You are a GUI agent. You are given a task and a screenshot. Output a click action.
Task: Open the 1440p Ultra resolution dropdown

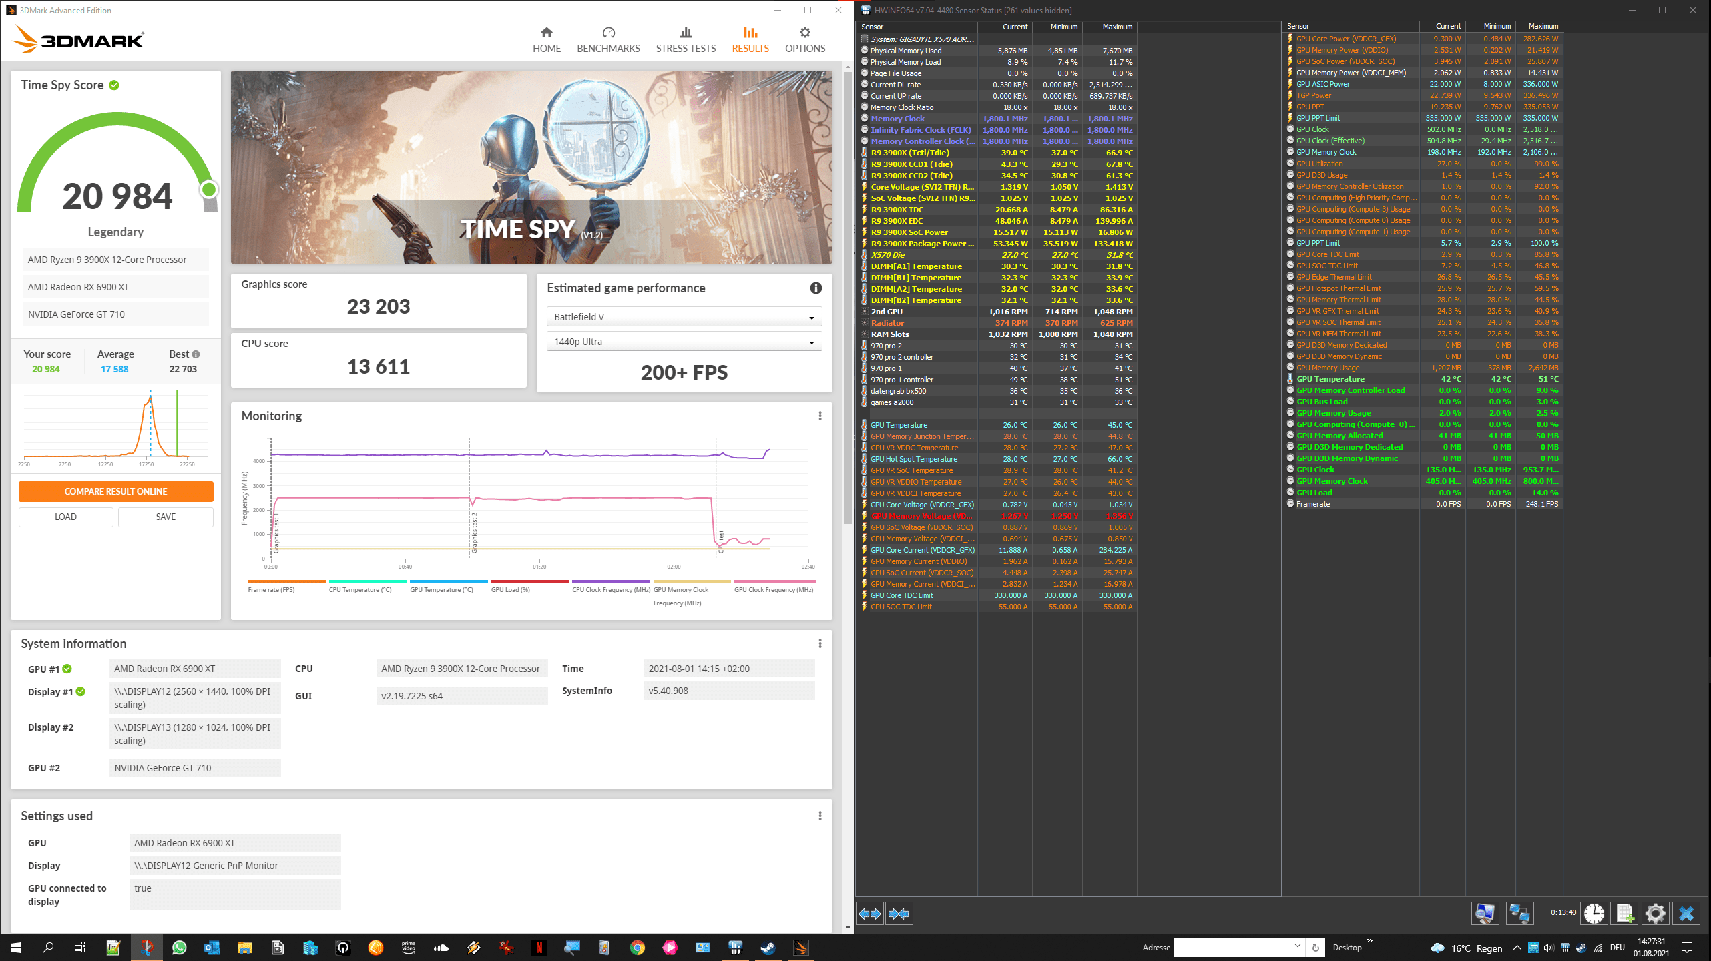pyautogui.click(x=684, y=342)
